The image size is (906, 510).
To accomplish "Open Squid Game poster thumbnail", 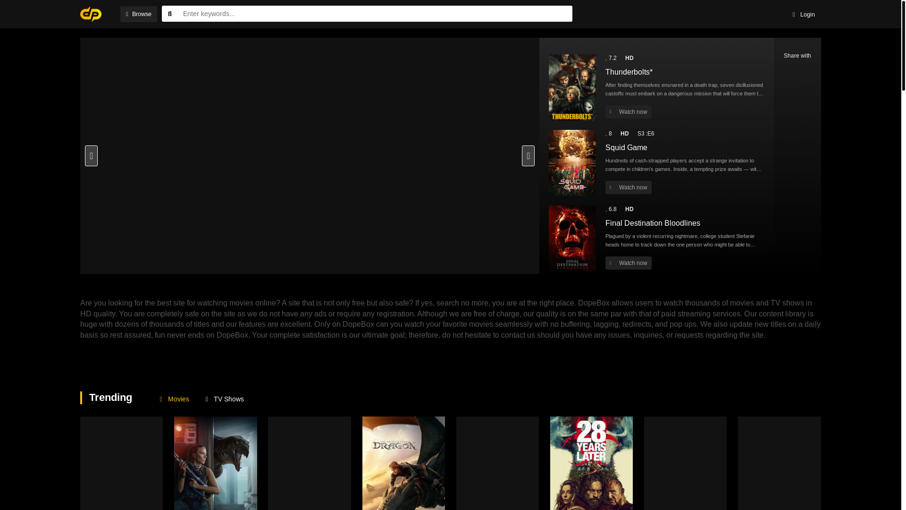I will point(572,163).
